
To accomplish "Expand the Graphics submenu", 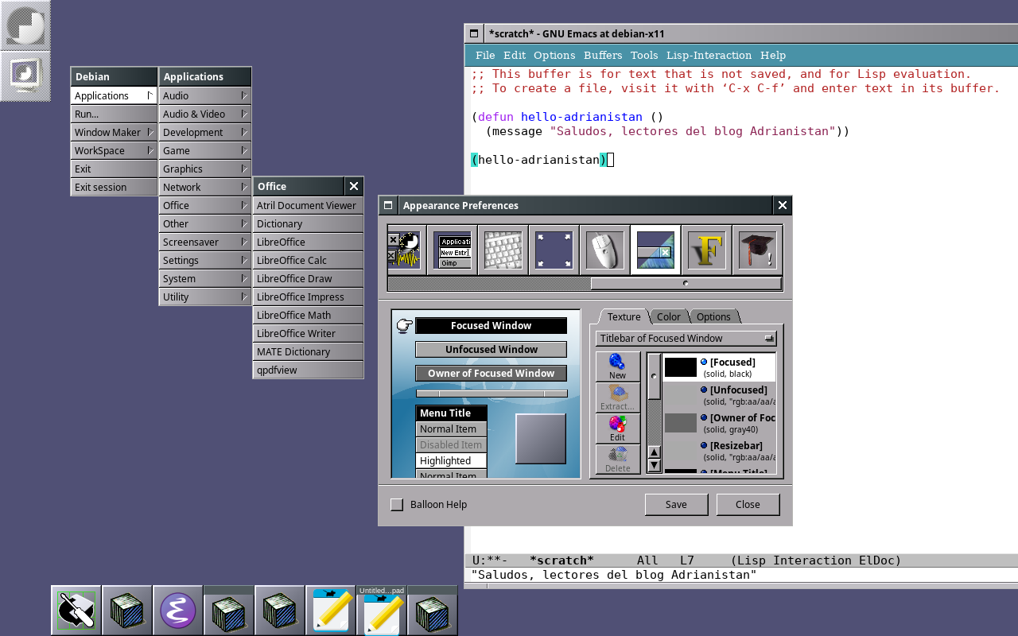I will [204, 169].
